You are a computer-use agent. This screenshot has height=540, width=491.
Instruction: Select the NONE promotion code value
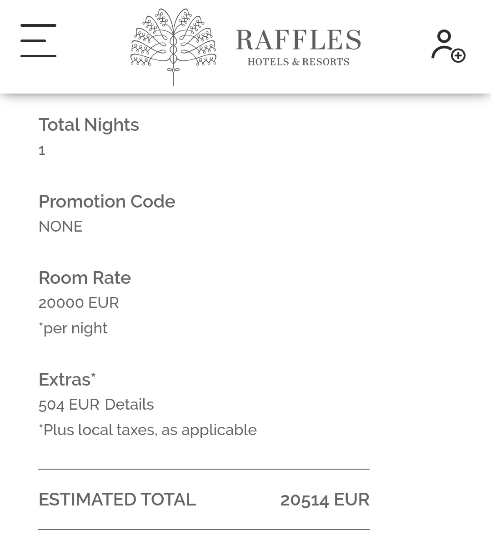click(60, 226)
